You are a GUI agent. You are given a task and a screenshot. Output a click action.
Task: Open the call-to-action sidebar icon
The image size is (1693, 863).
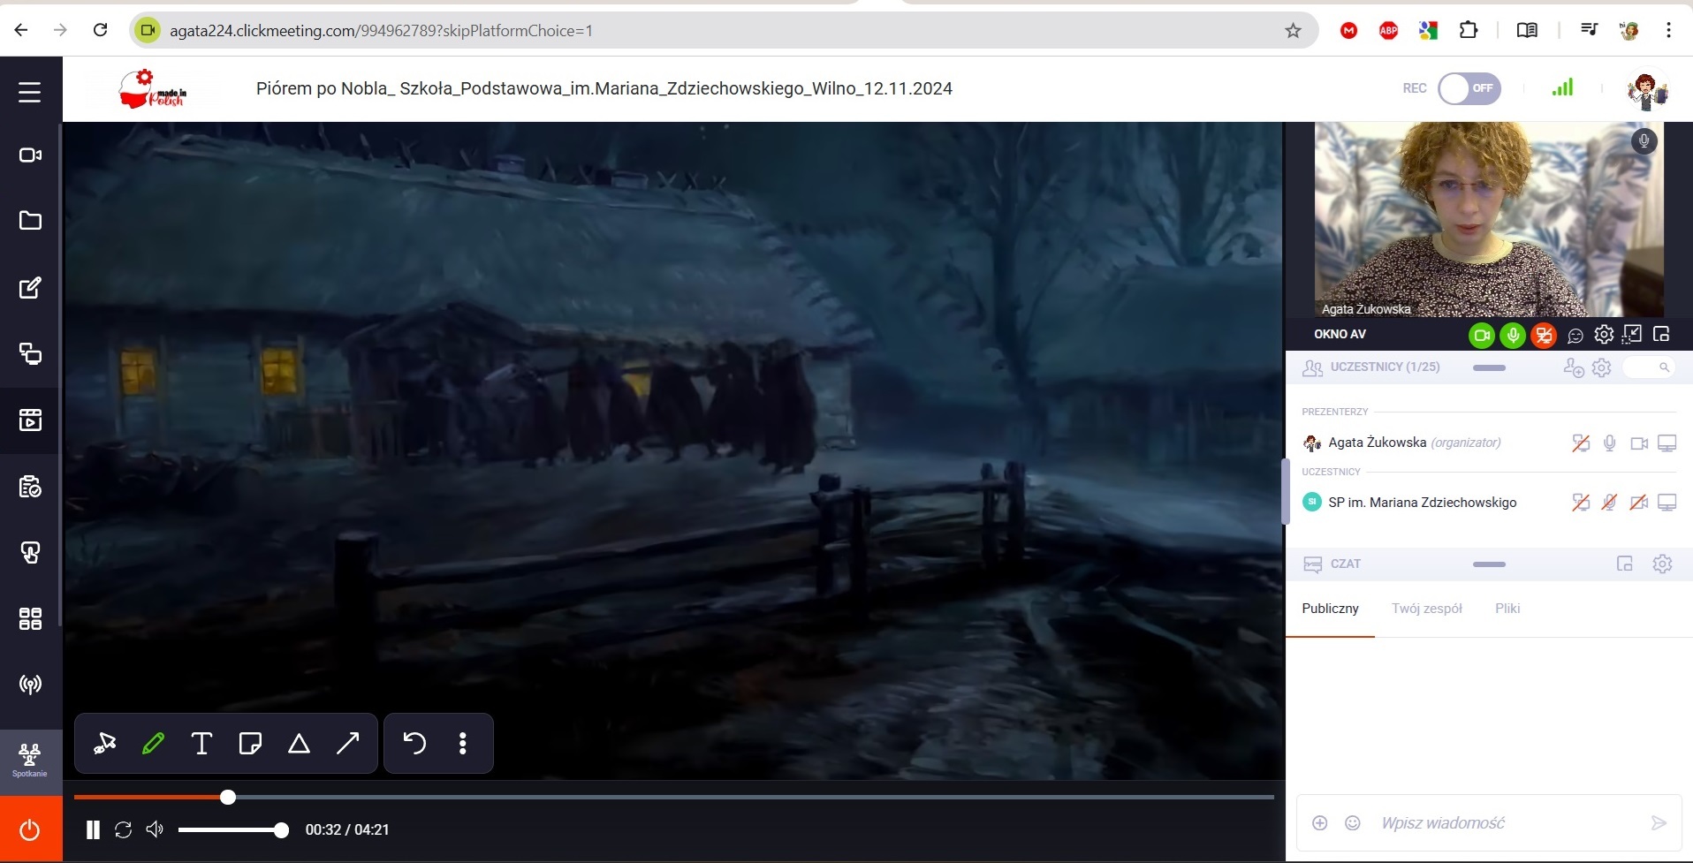(x=30, y=553)
